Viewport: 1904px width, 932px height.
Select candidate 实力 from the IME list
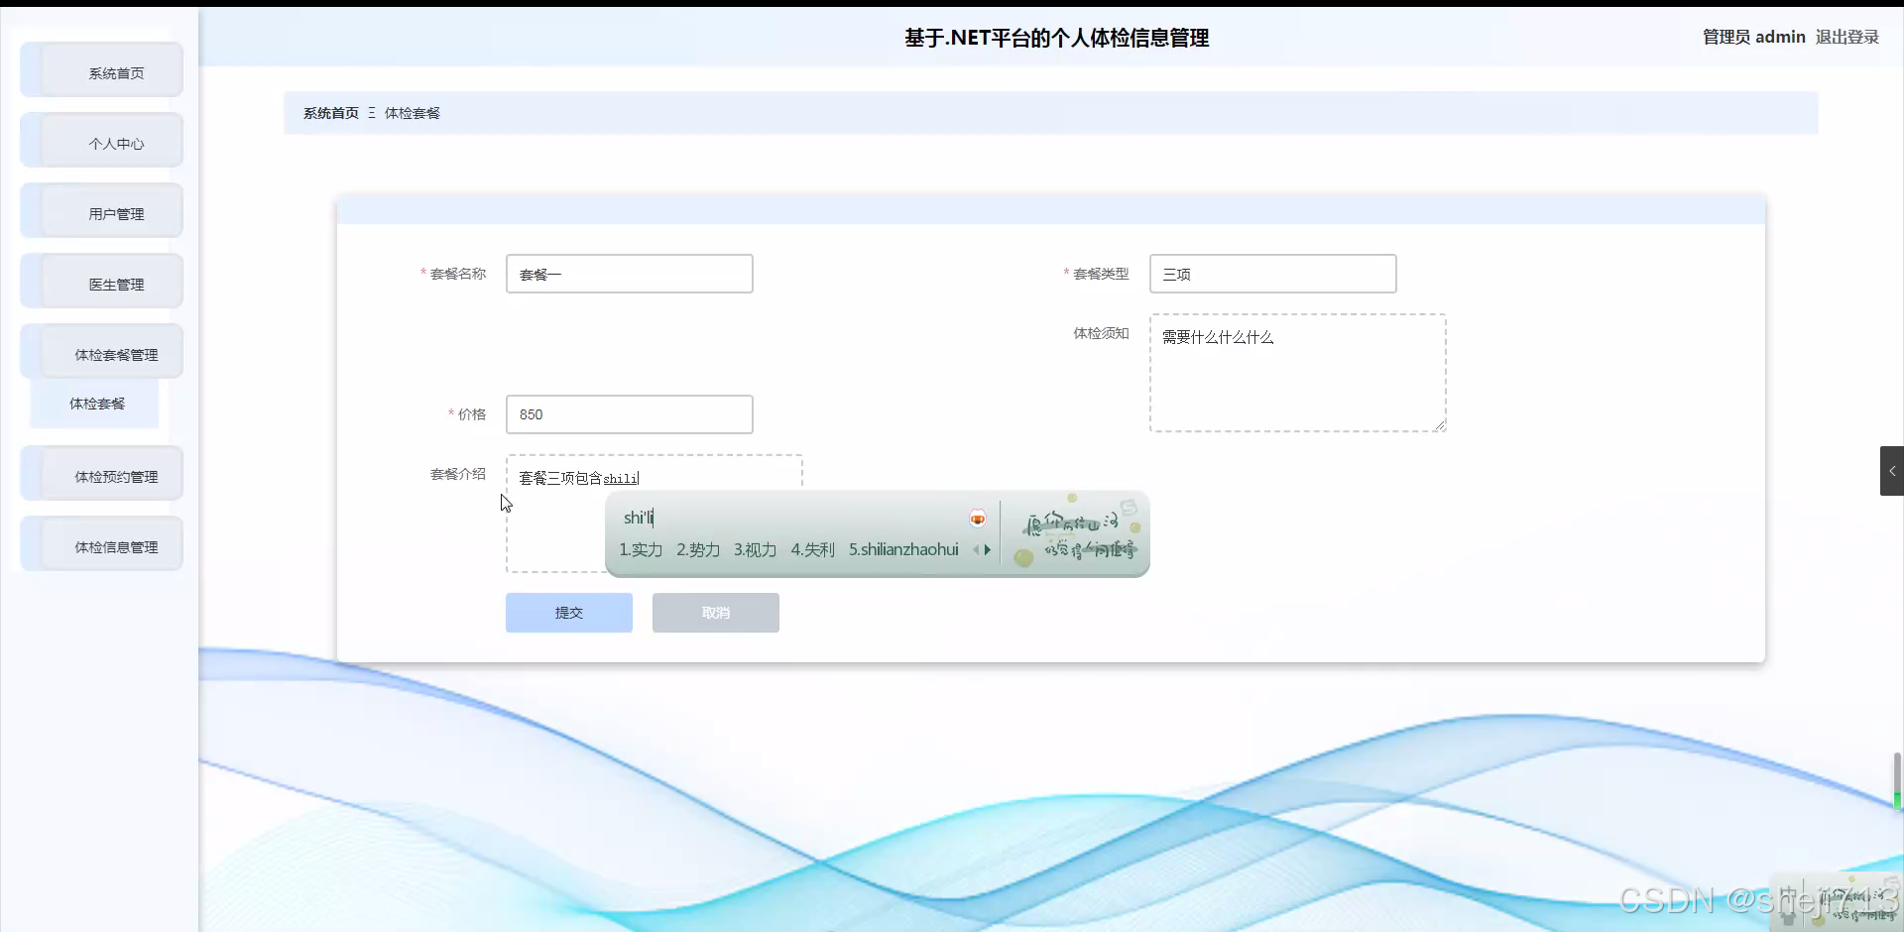point(647,549)
